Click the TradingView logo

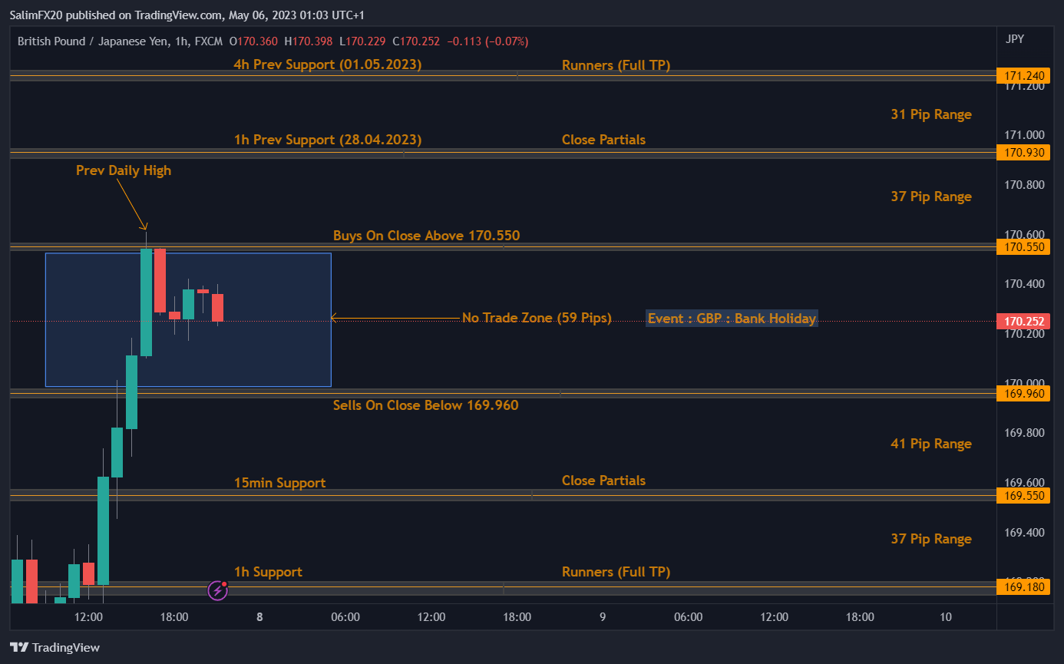click(55, 647)
